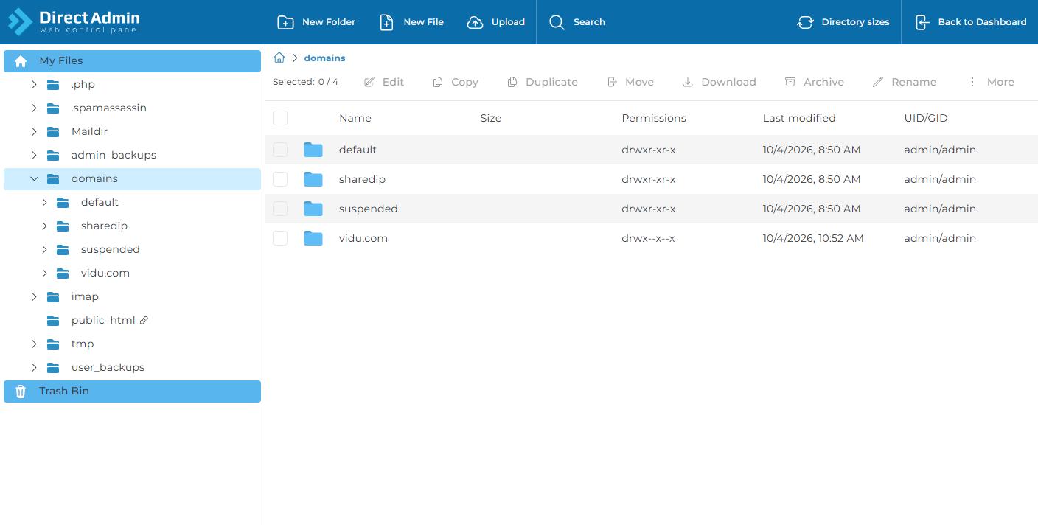This screenshot has width=1038, height=525.
Task: Click the vidu.com folder icon in file list
Action: click(313, 238)
